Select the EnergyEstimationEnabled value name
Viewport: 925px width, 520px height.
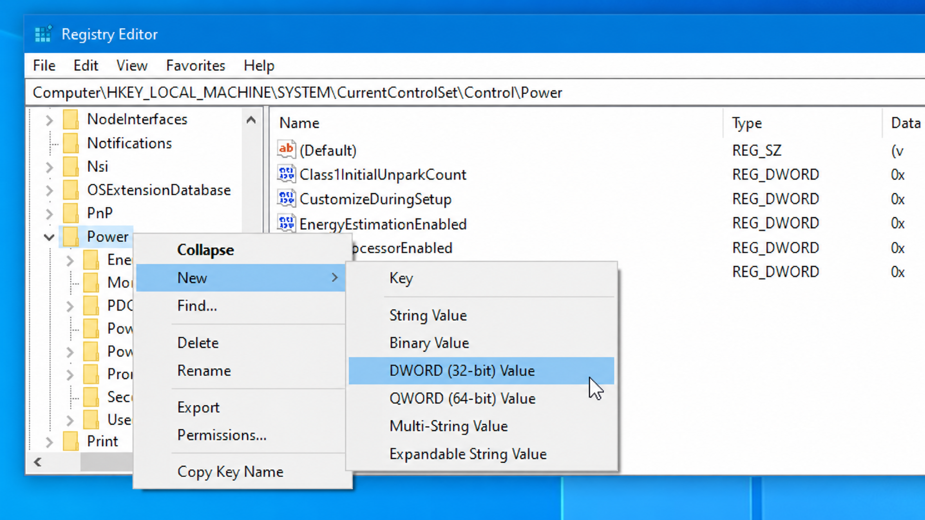(383, 224)
